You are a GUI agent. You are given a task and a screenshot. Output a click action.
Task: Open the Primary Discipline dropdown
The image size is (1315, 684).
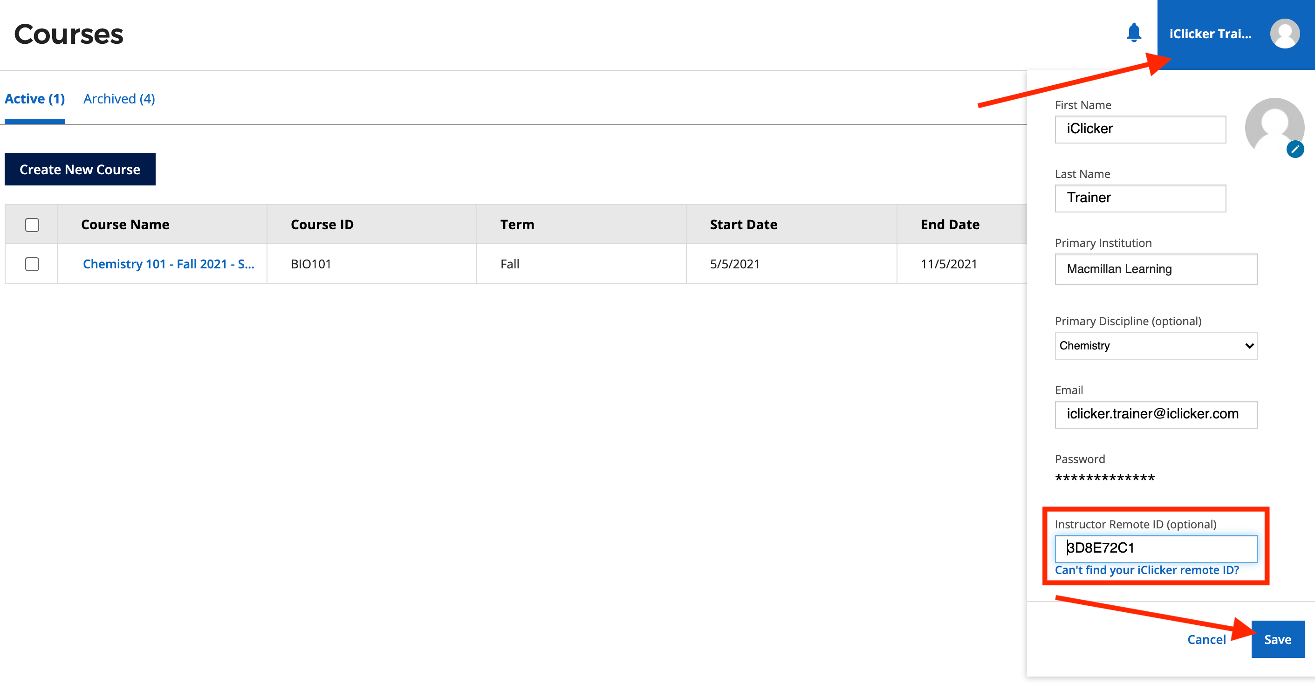point(1156,346)
